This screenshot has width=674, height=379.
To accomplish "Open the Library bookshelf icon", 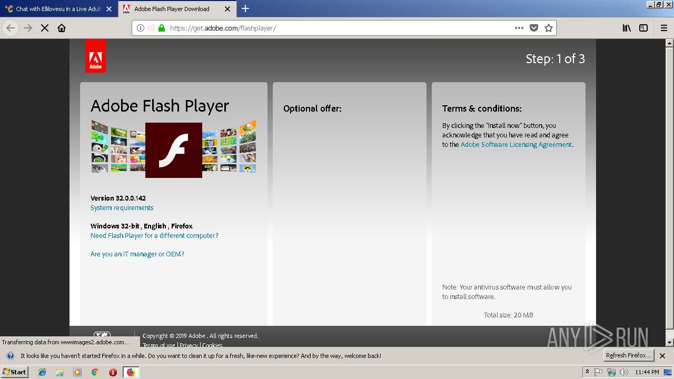I will coord(627,28).
